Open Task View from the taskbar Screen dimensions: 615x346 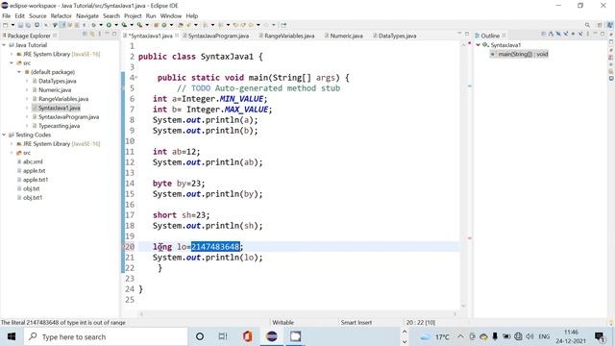tap(223, 336)
